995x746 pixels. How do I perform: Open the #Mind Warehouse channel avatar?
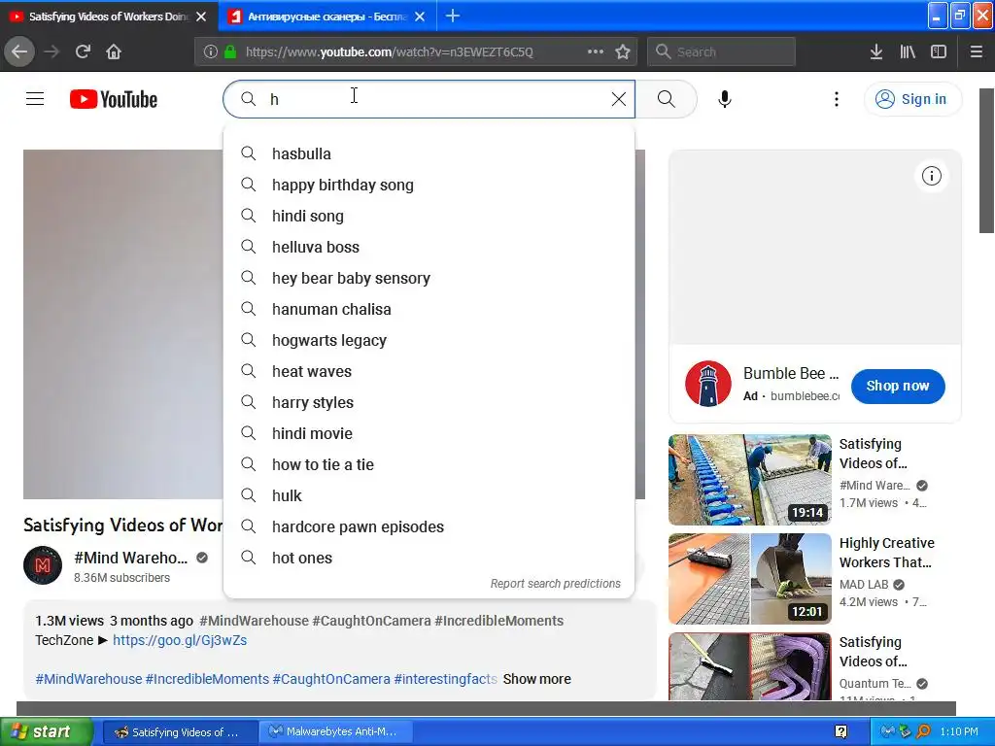(43, 565)
